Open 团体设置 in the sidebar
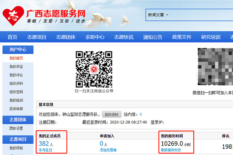 click(x=16, y=128)
